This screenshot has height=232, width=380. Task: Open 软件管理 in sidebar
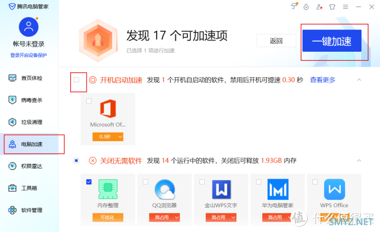click(x=30, y=210)
